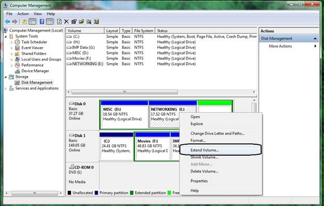This screenshot has width=324, height=206.
Task: Select Open in the context menu
Action: point(221,117)
